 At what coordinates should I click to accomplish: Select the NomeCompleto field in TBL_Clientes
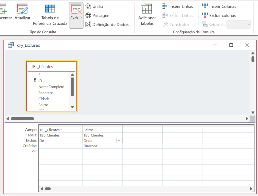[51, 87]
